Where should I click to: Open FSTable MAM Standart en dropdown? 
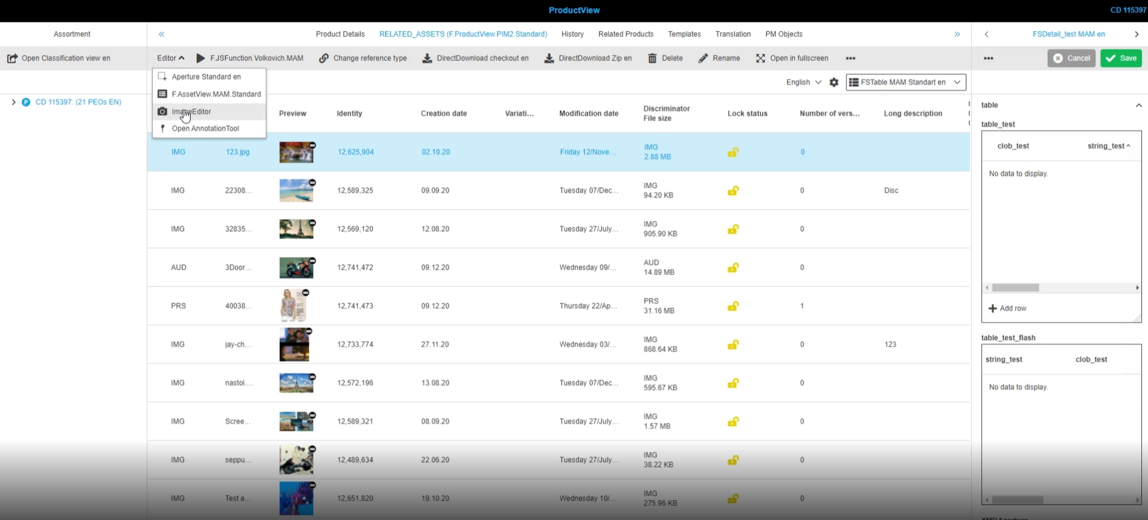tap(905, 82)
